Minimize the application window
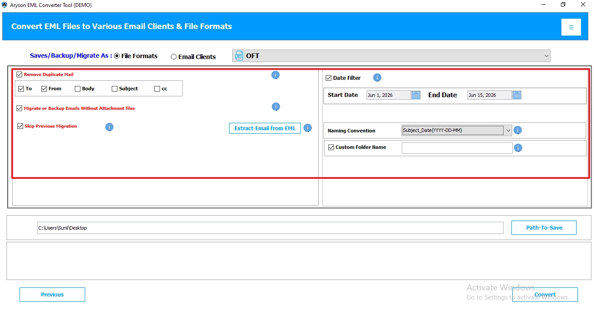The height and width of the screenshot is (316, 594). pyautogui.click(x=543, y=5)
